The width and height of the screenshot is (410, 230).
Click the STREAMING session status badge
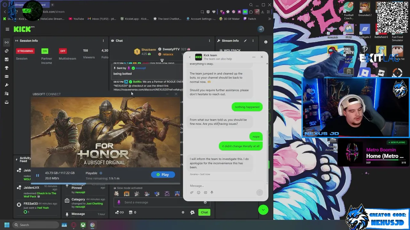[x=25, y=51]
